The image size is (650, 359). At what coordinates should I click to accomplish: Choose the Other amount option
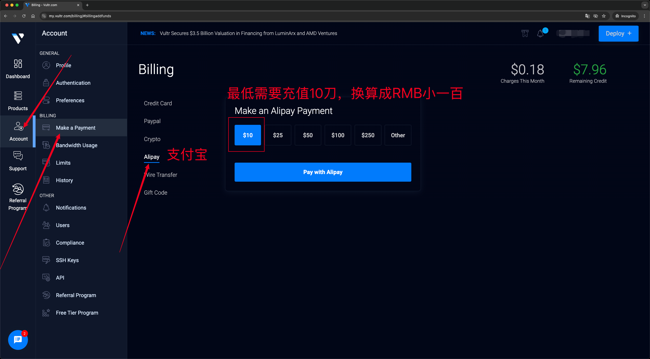[398, 135]
